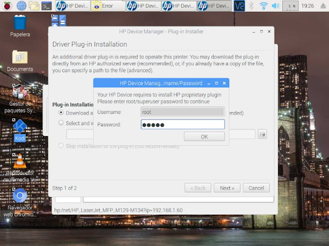Viewport: 329px width, 246px height.
Task: Click the Step 1 of 2 label
Action: click(64, 188)
